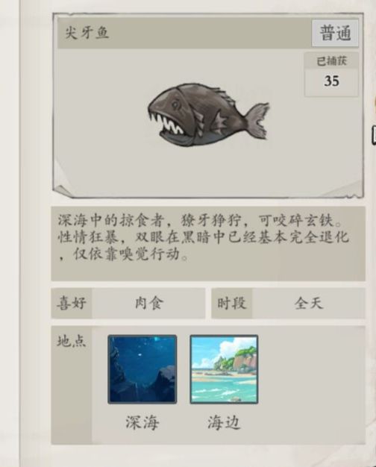
Task: Click the partially visible icon at right edge
Action: (374, 134)
